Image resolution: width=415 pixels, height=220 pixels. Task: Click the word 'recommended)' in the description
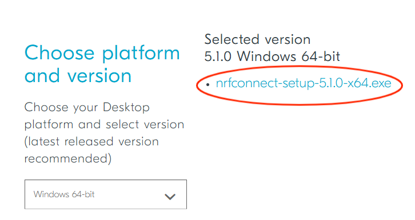(x=68, y=158)
